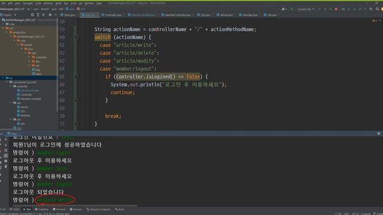Select ArticleController in src tree
The height and width of the screenshot is (215, 383).
point(28,90)
